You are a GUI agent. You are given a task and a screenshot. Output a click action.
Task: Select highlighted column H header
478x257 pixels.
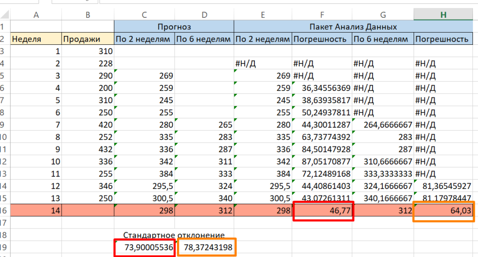[x=443, y=14]
